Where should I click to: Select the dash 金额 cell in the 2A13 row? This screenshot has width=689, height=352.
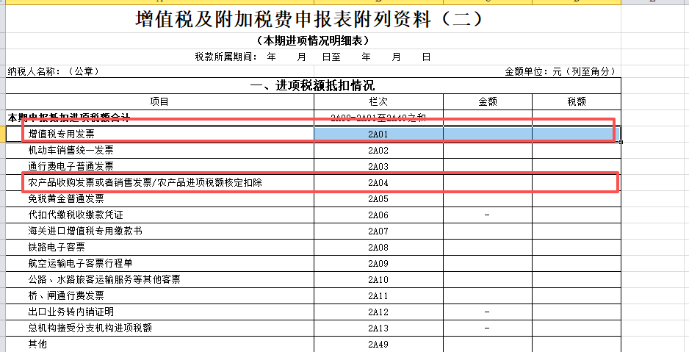(x=487, y=328)
